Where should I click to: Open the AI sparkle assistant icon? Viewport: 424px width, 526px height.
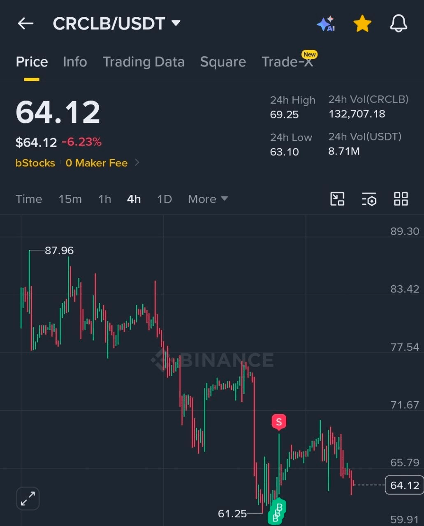point(326,24)
